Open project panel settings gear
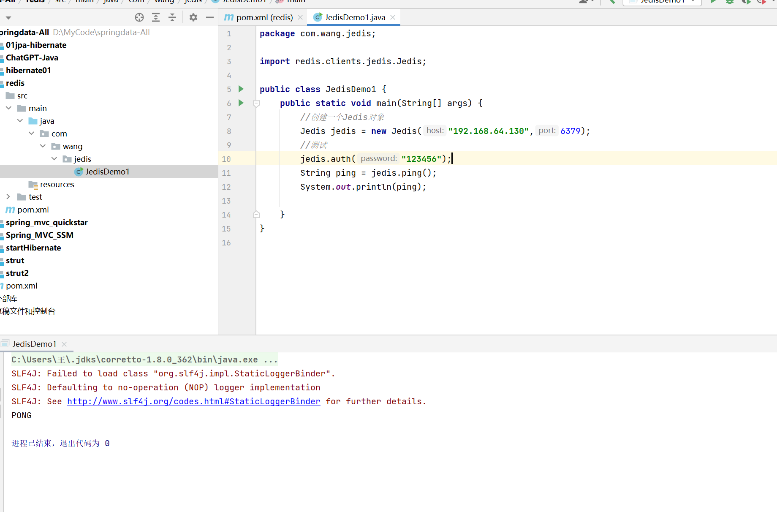The height and width of the screenshot is (512, 777). click(x=193, y=17)
